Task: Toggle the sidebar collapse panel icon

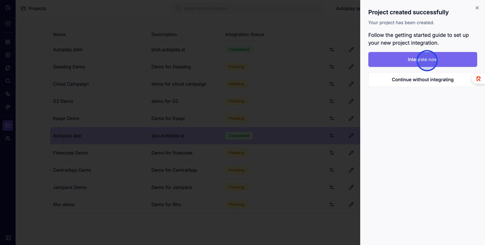Action: [x=8, y=238]
